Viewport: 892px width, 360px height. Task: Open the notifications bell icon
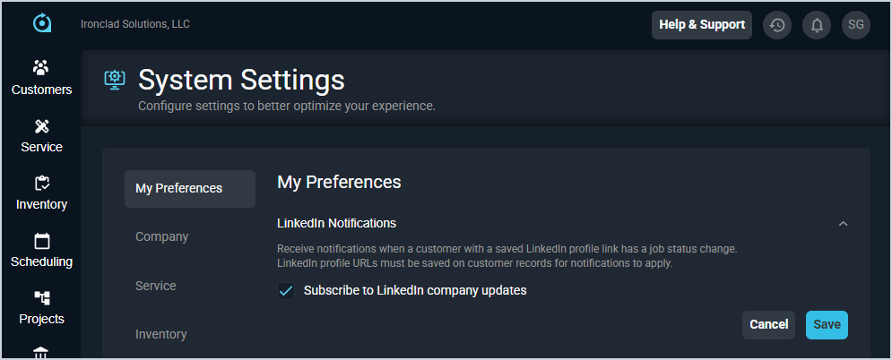(x=817, y=25)
